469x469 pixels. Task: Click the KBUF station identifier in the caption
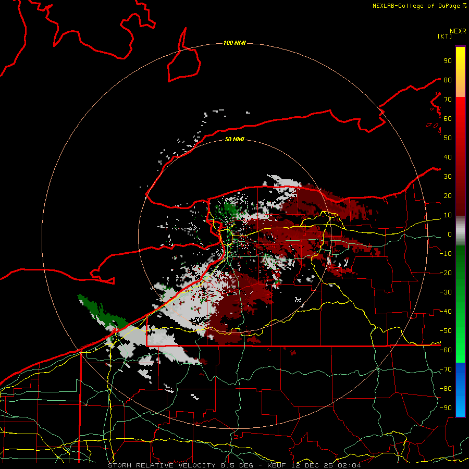(276, 465)
